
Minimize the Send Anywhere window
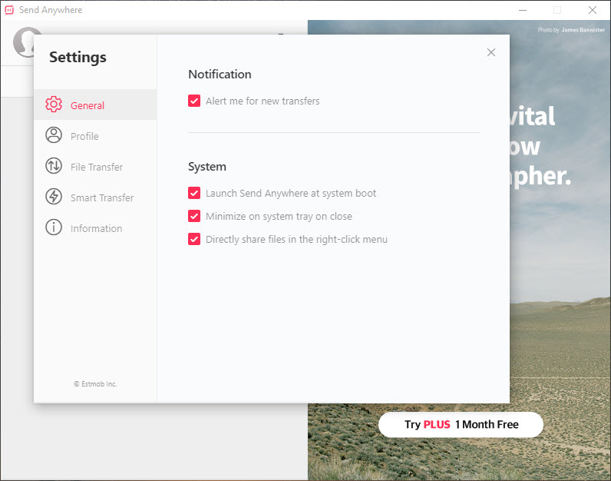[523, 10]
